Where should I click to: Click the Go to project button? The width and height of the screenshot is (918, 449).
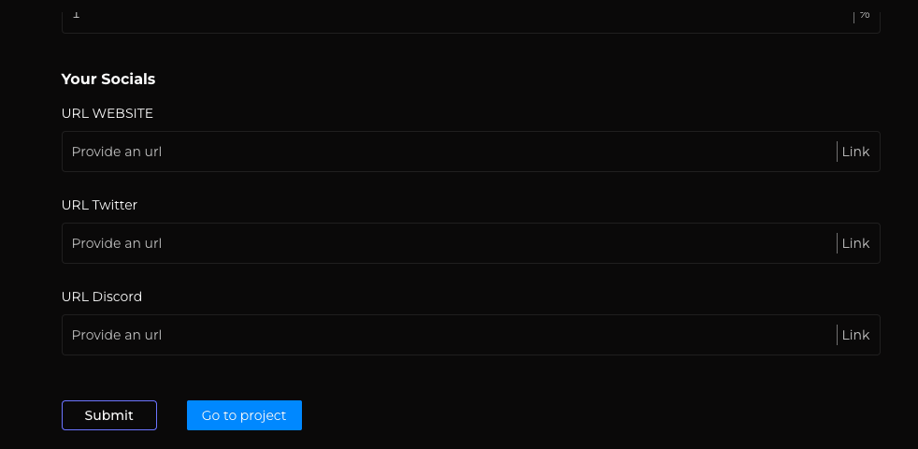click(x=244, y=415)
